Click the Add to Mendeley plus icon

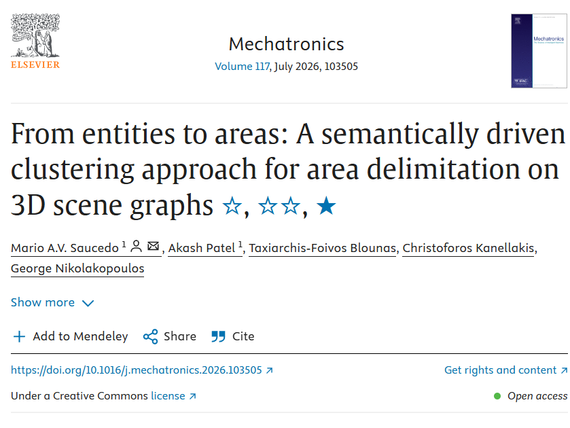[19, 337]
